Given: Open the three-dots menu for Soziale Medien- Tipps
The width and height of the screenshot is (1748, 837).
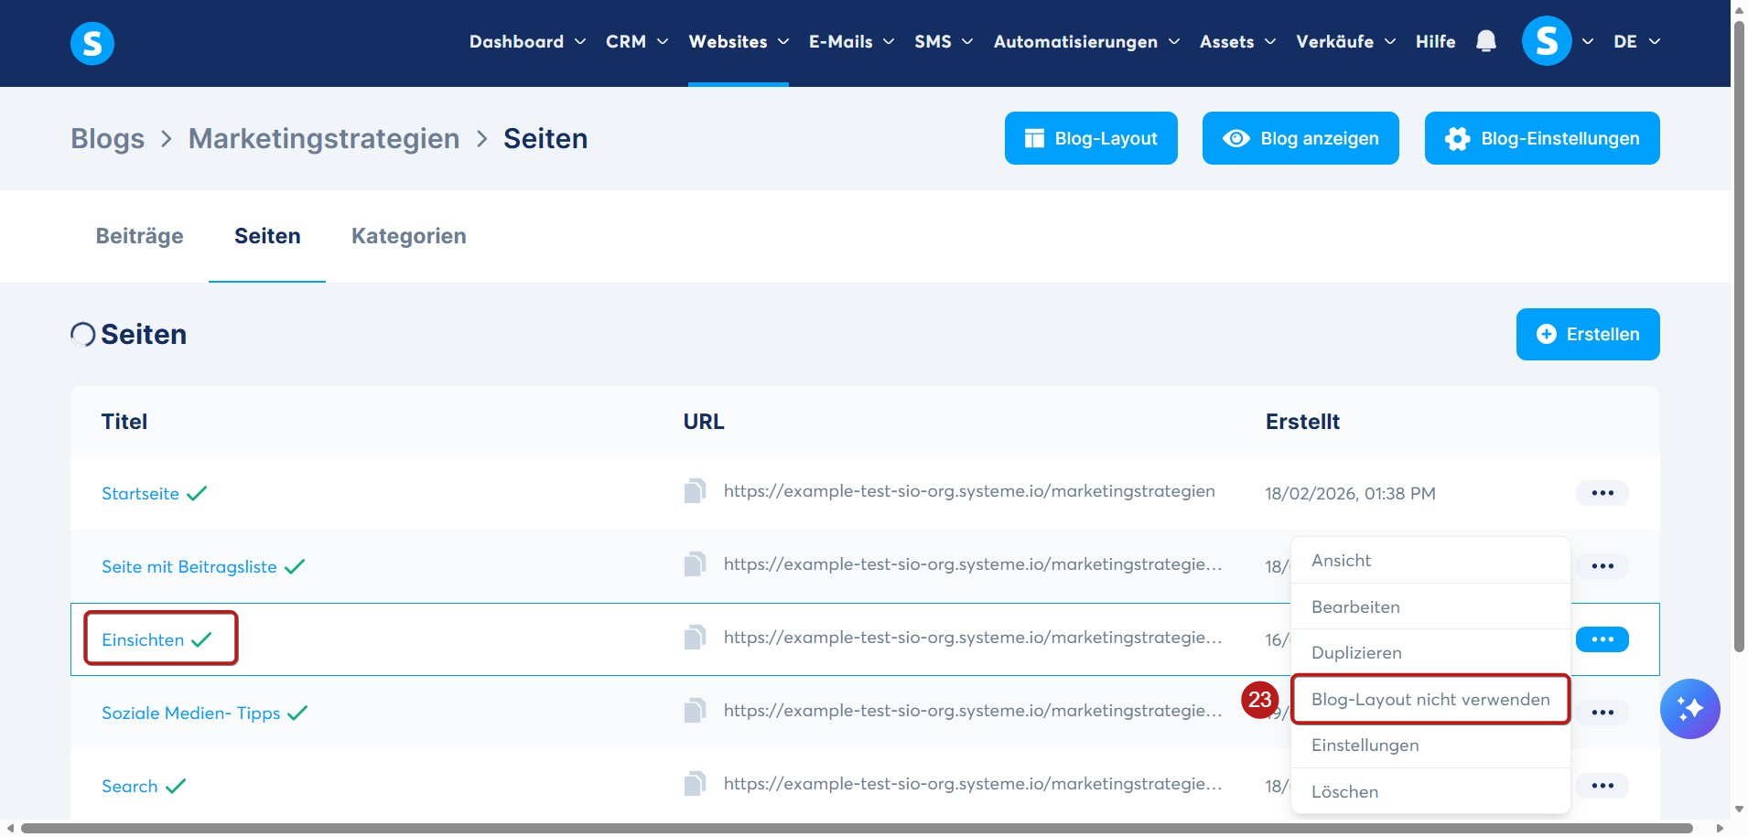Looking at the screenshot, I should point(1602,713).
